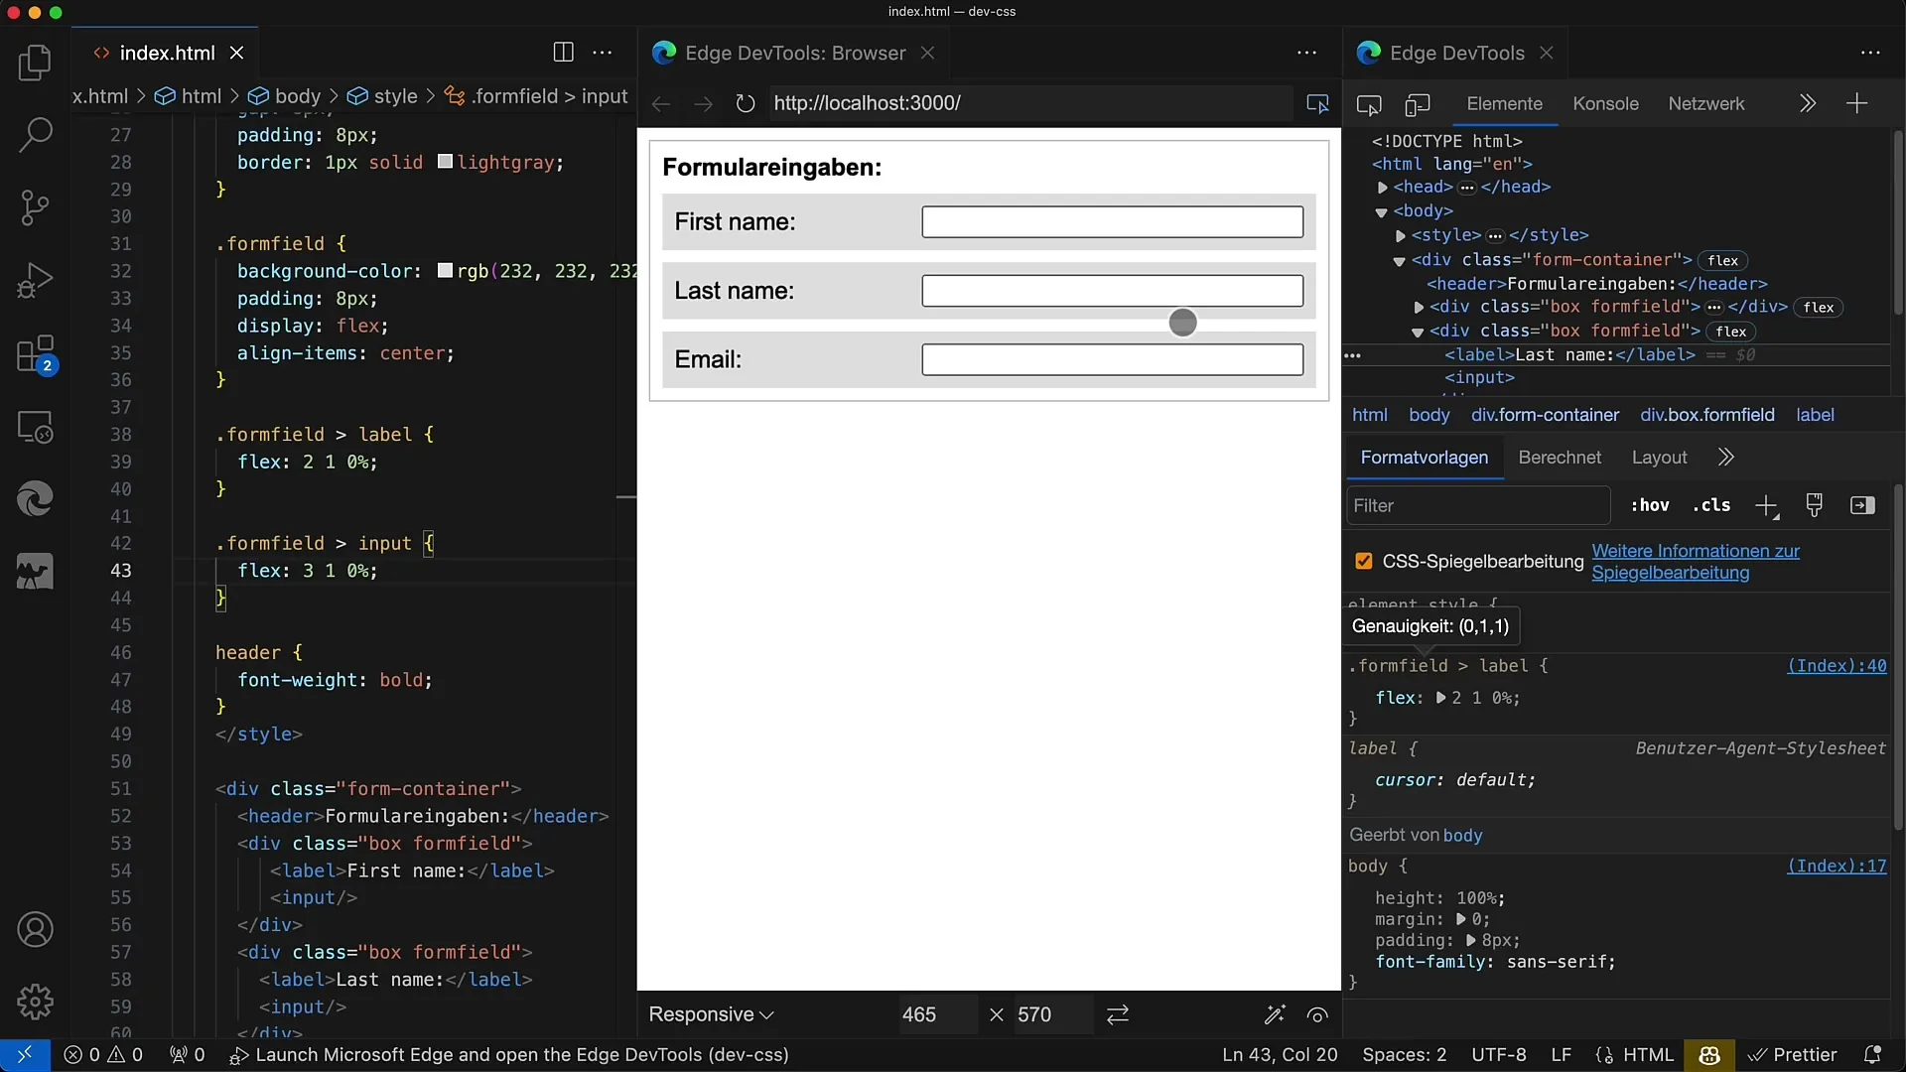Expand the margin shorthand property

tap(1460, 920)
